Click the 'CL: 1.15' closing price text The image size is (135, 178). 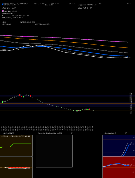click(x=49, y=5)
